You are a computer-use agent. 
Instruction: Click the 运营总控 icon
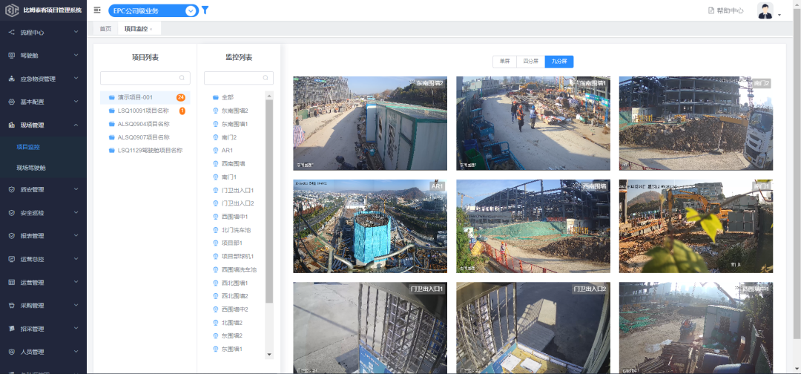pyautogui.click(x=11, y=259)
